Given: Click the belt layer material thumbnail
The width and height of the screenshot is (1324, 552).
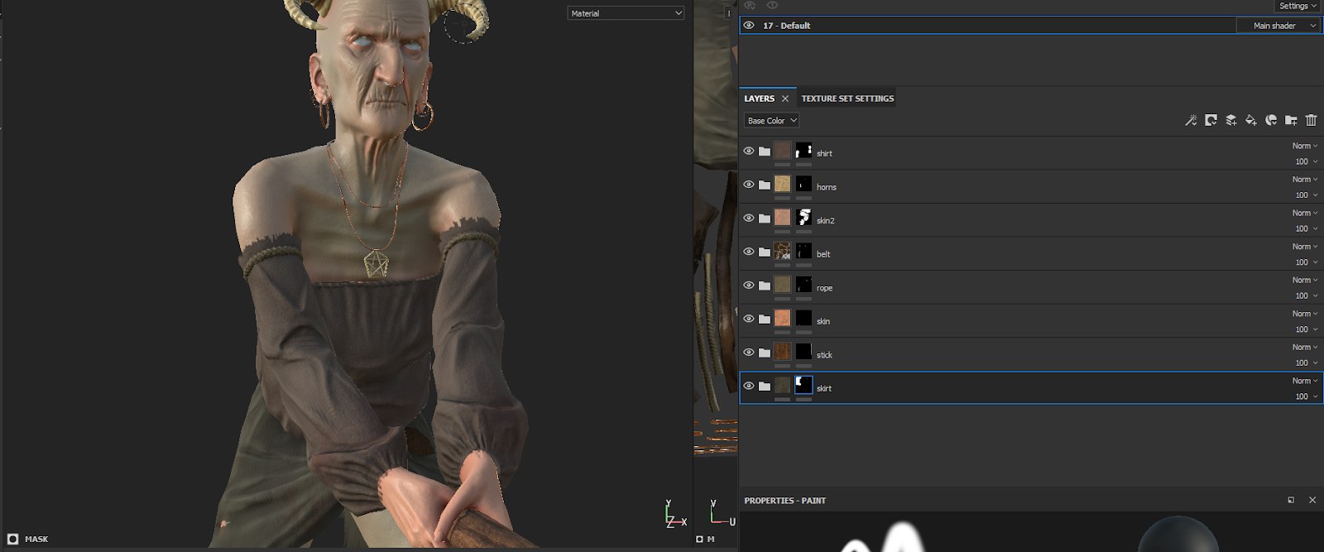Looking at the screenshot, I should tap(782, 251).
